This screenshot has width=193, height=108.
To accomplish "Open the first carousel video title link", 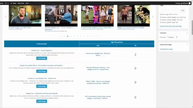I will [20, 28].
